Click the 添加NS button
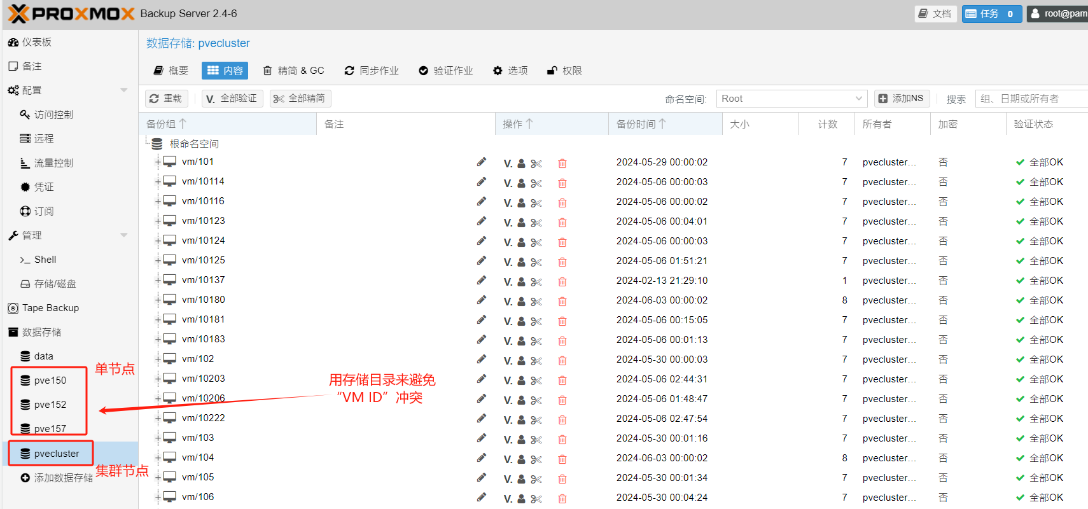1088x509 pixels. [x=902, y=99]
